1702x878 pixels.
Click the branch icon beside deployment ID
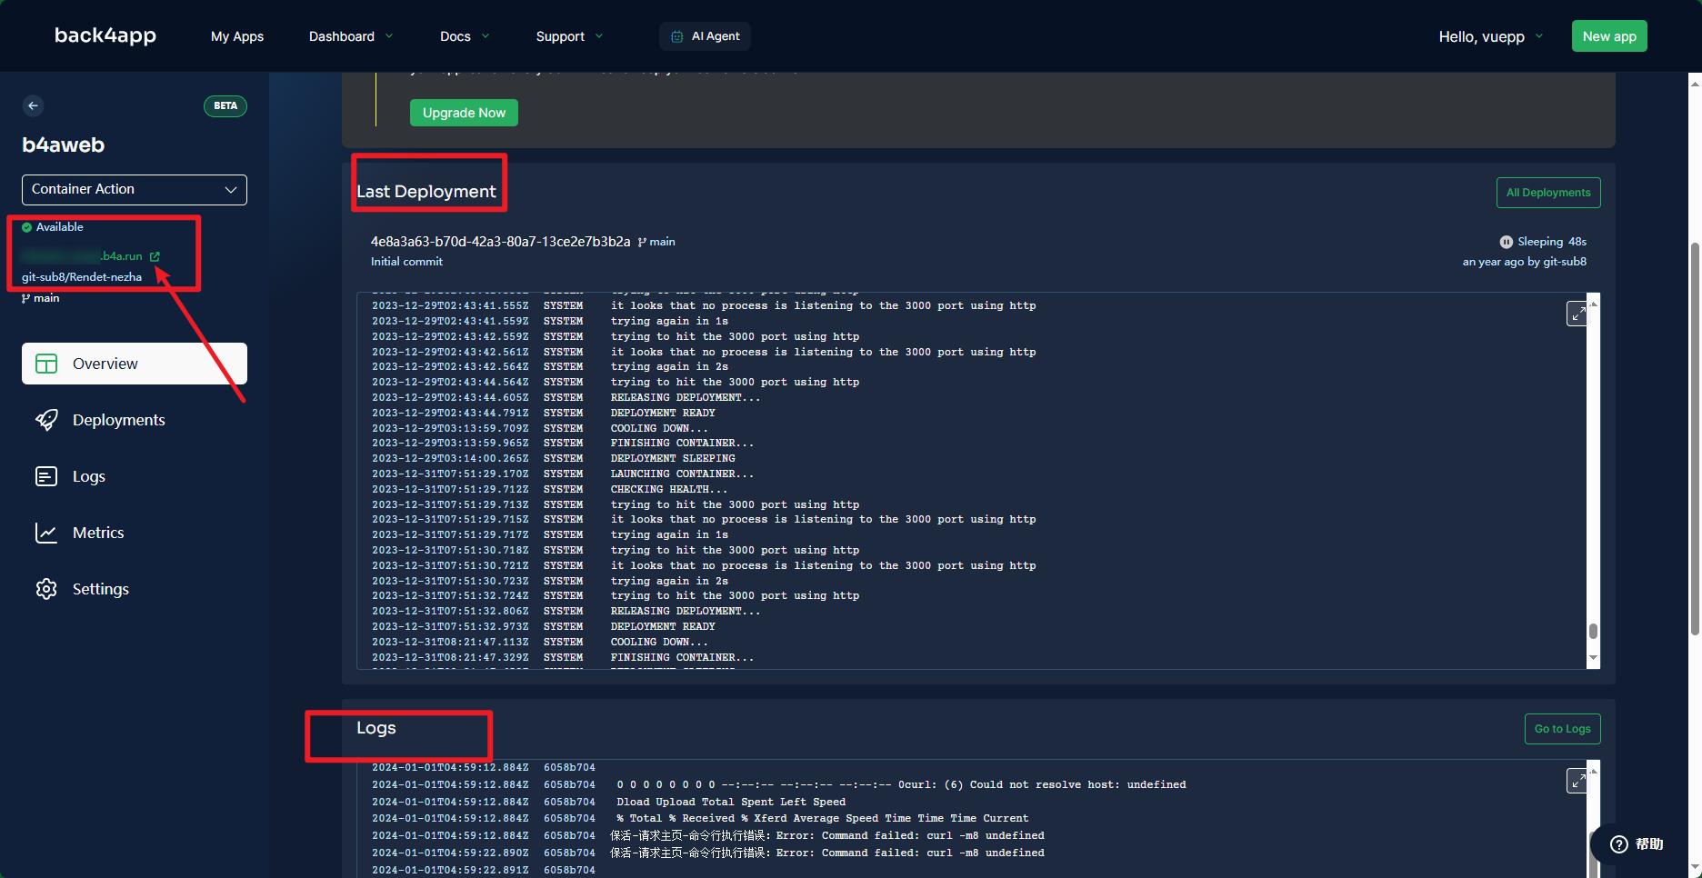(x=642, y=242)
